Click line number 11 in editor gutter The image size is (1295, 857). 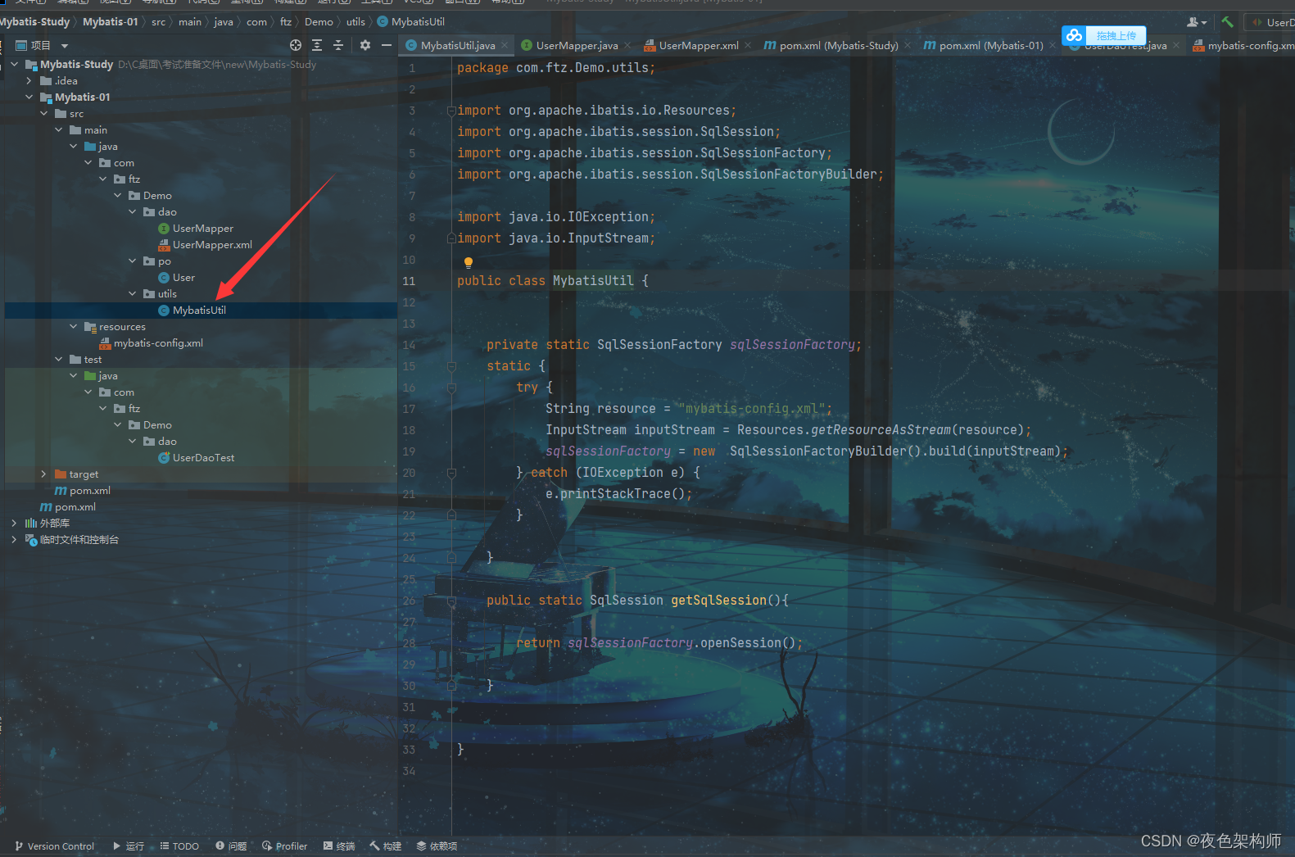click(x=409, y=281)
